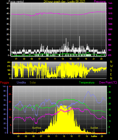This screenshot has height=140, width=118.
Task: Click the wind direction axis value "180"
Action: click(9, 70)
